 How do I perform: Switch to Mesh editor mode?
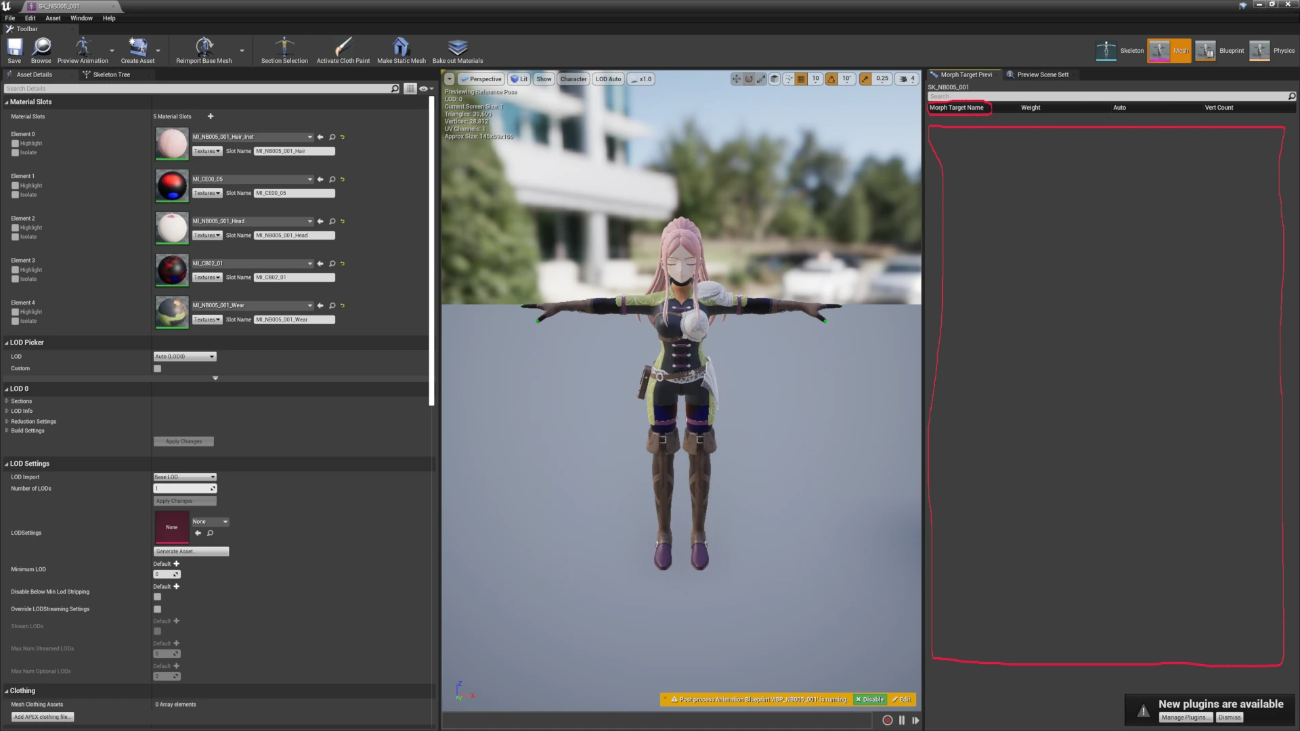(1169, 51)
